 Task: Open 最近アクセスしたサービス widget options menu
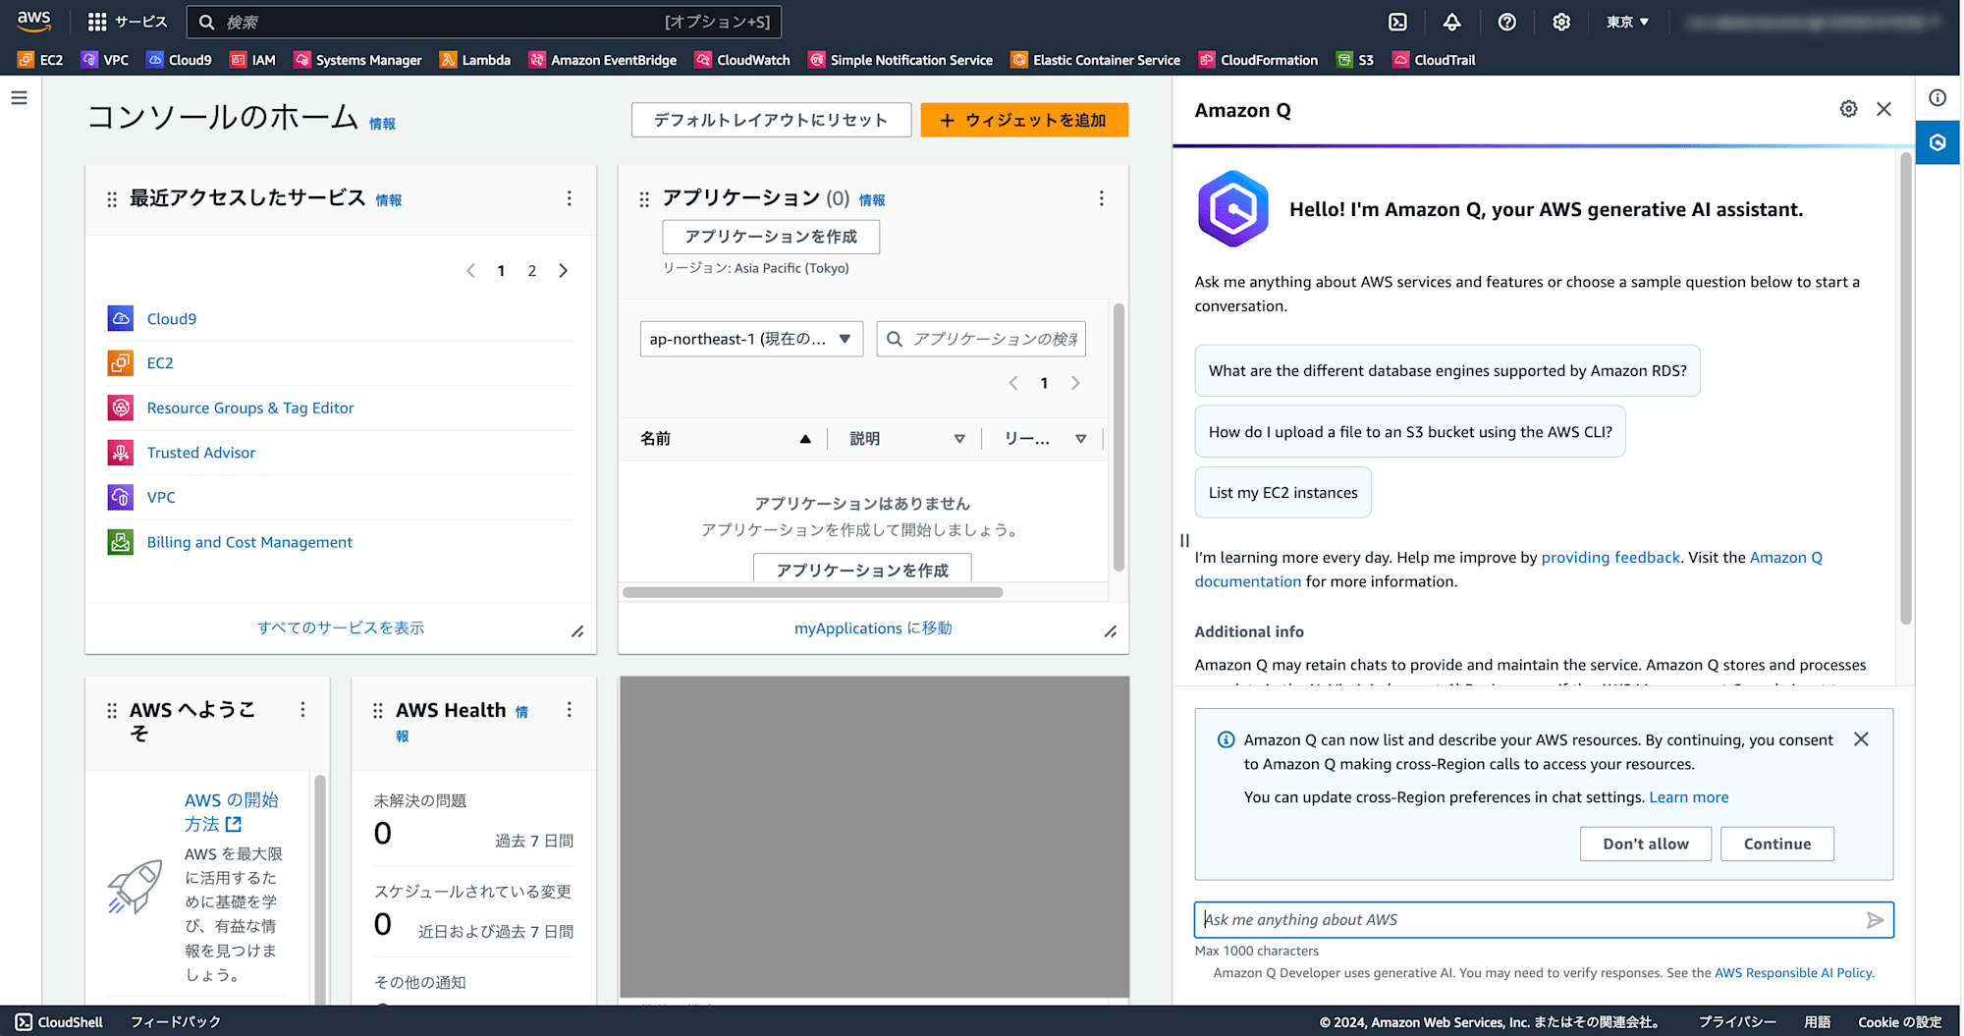click(569, 198)
